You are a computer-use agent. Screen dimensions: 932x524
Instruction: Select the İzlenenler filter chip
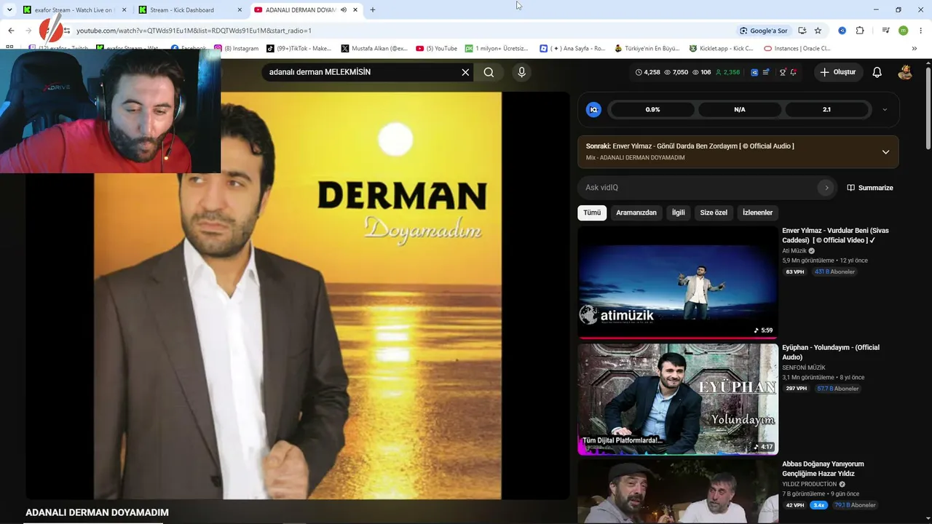click(757, 213)
